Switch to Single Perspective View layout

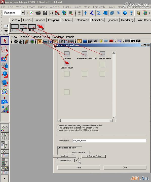coord(5,128)
